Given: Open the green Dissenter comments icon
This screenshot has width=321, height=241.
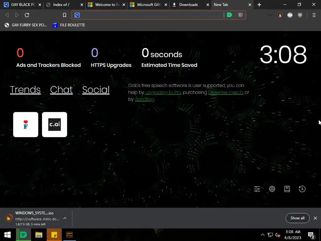Looking at the screenshot, I should [x=229, y=15].
